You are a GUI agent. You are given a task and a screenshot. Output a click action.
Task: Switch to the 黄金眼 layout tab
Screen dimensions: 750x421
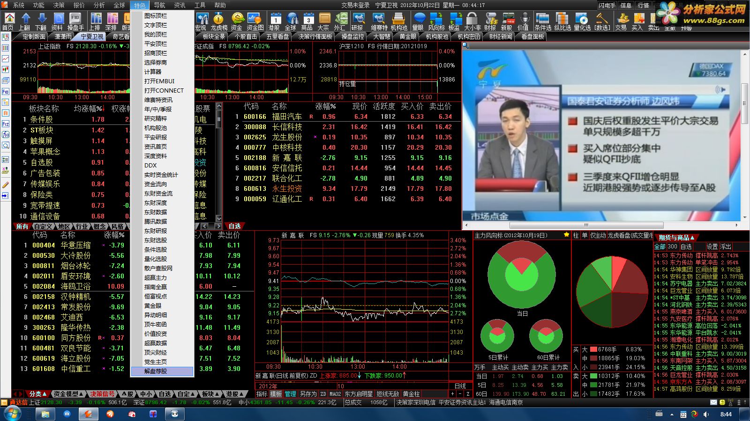(x=408, y=36)
